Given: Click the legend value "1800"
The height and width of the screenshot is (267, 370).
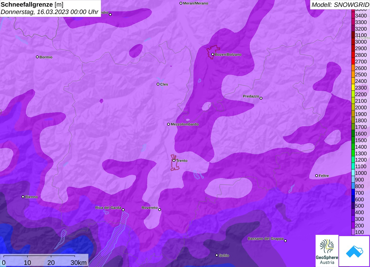Looking at the screenshot, I should (361, 120).
